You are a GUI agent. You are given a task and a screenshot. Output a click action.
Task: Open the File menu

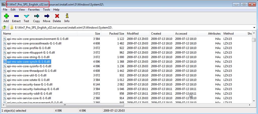point(5,10)
